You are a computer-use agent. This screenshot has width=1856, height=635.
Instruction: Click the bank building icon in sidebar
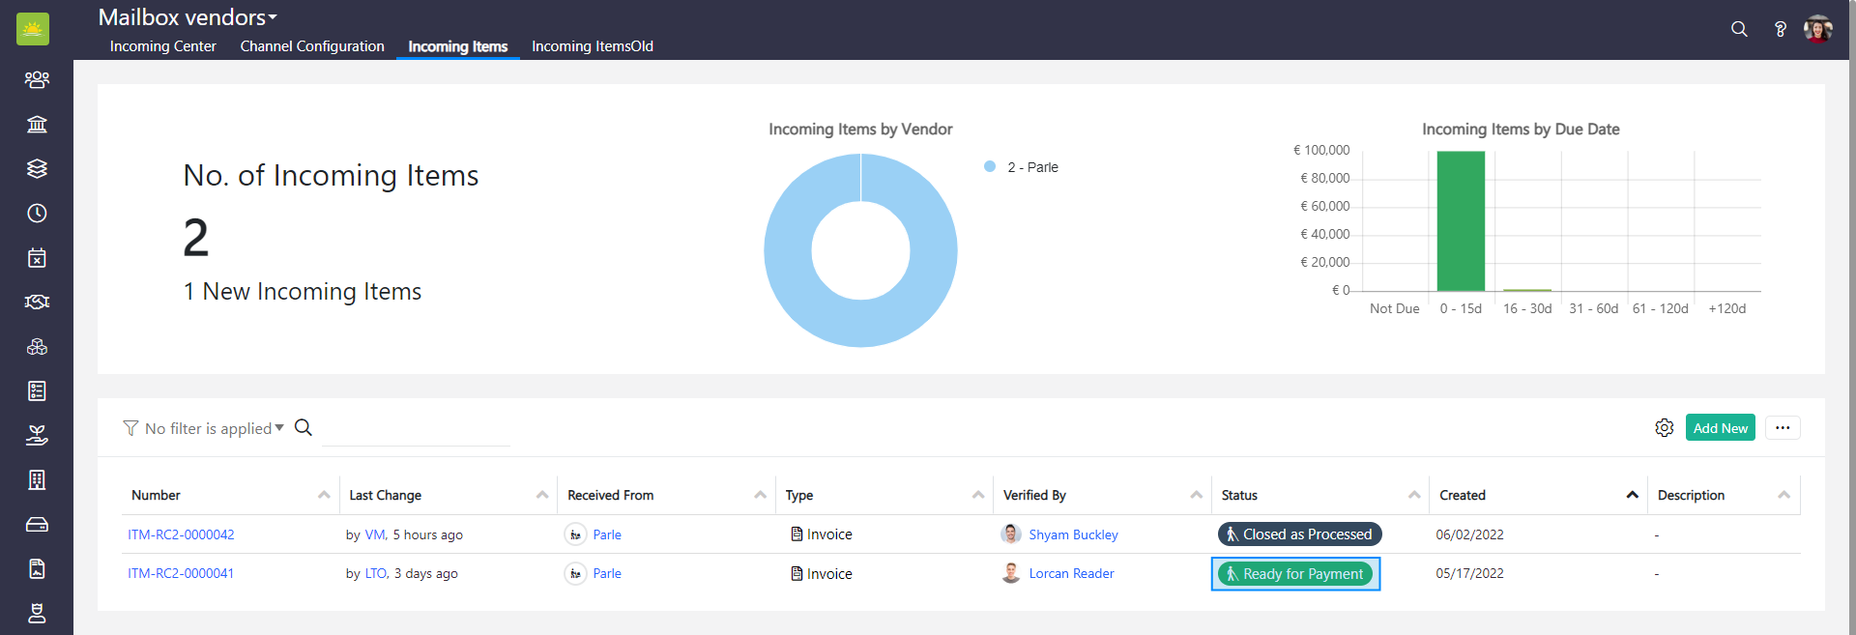click(37, 124)
